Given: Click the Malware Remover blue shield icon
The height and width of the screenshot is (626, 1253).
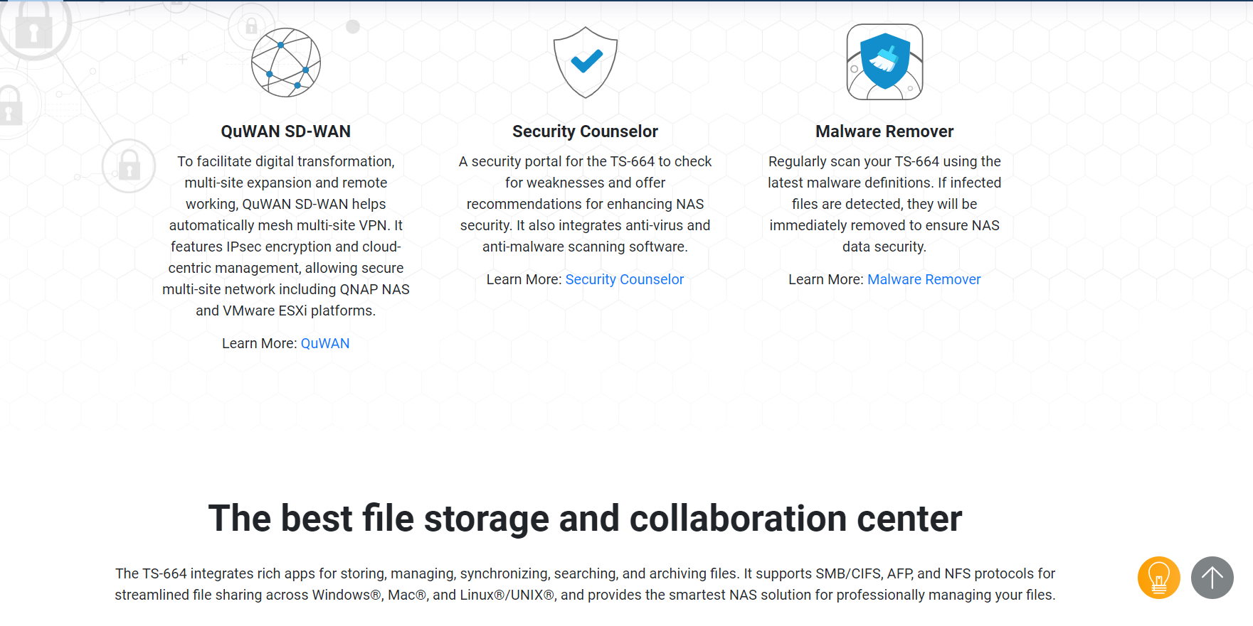Looking at the screenshot, I should pyautogui.click(x=884, y=63).
